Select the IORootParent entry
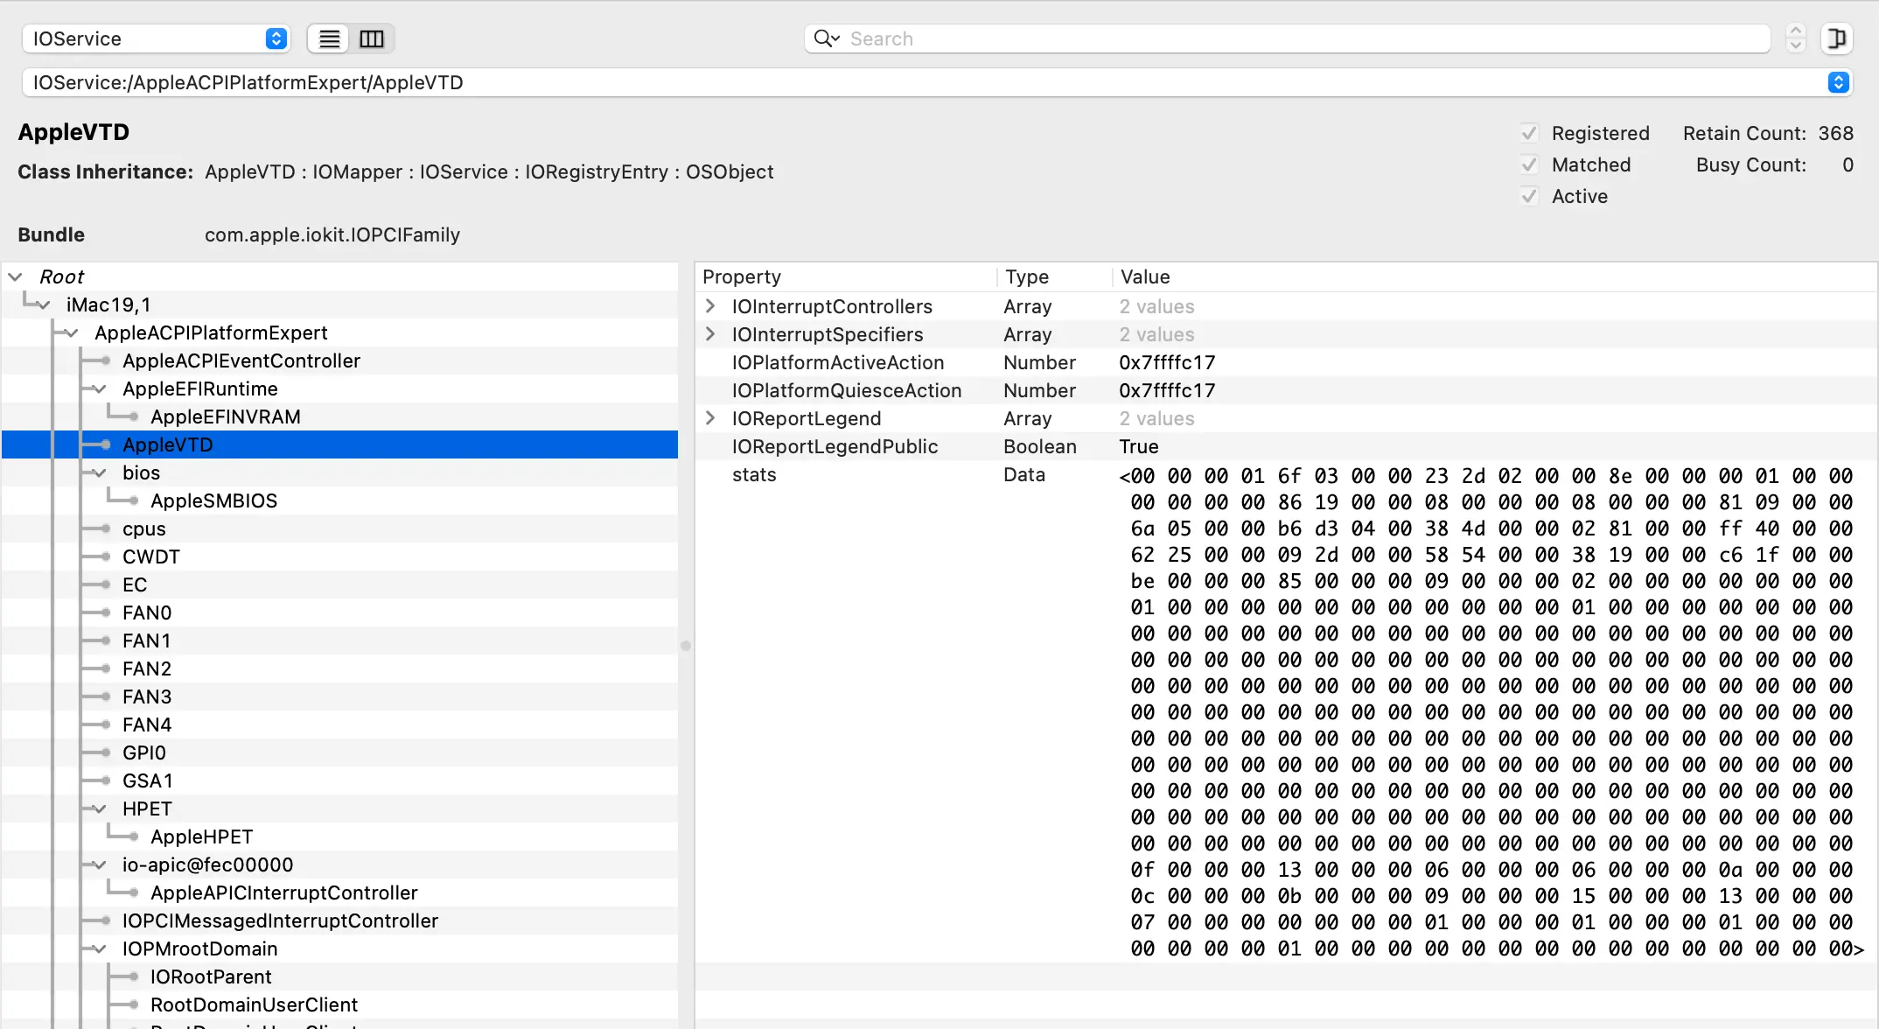Viewport: 1879px width, 1029px height. [x=211, y=976]
